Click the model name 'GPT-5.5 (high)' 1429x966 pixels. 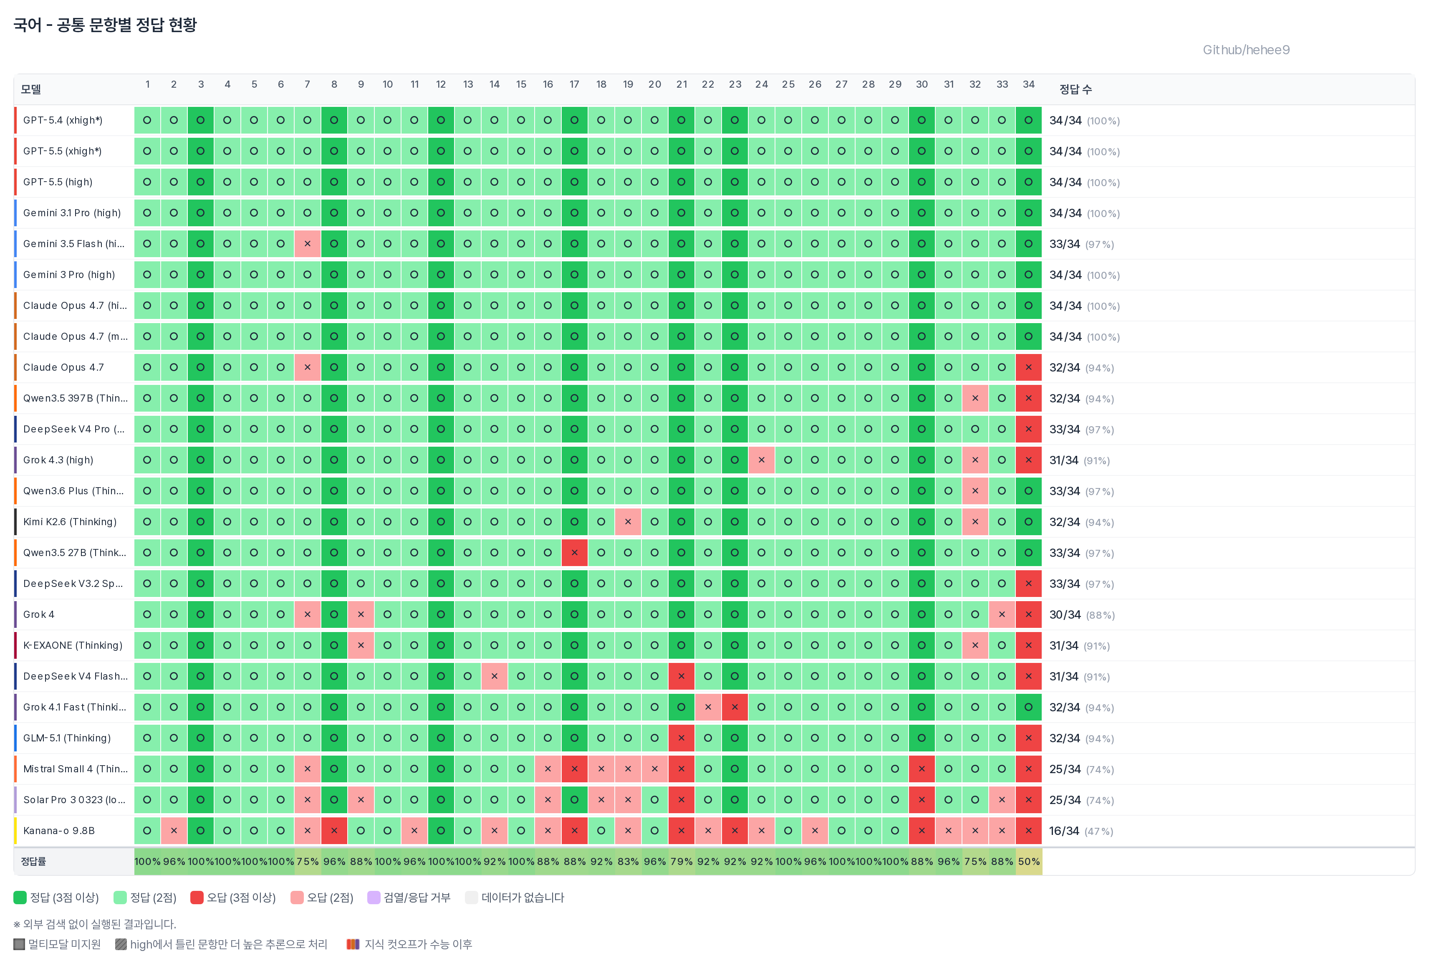(x=58, y=182)
